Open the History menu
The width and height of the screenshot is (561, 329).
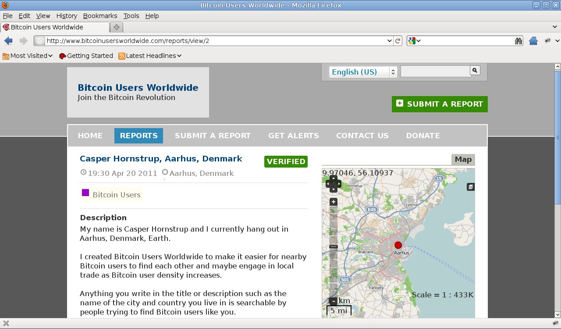(x=67, y=16)
